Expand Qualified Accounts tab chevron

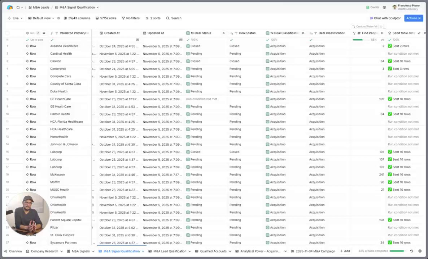(230, 251)
